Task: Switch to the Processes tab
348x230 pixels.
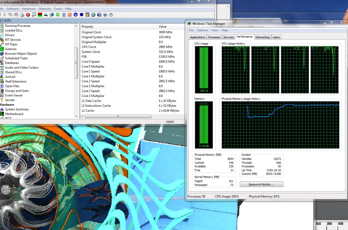Action: (x=214, y=37)
